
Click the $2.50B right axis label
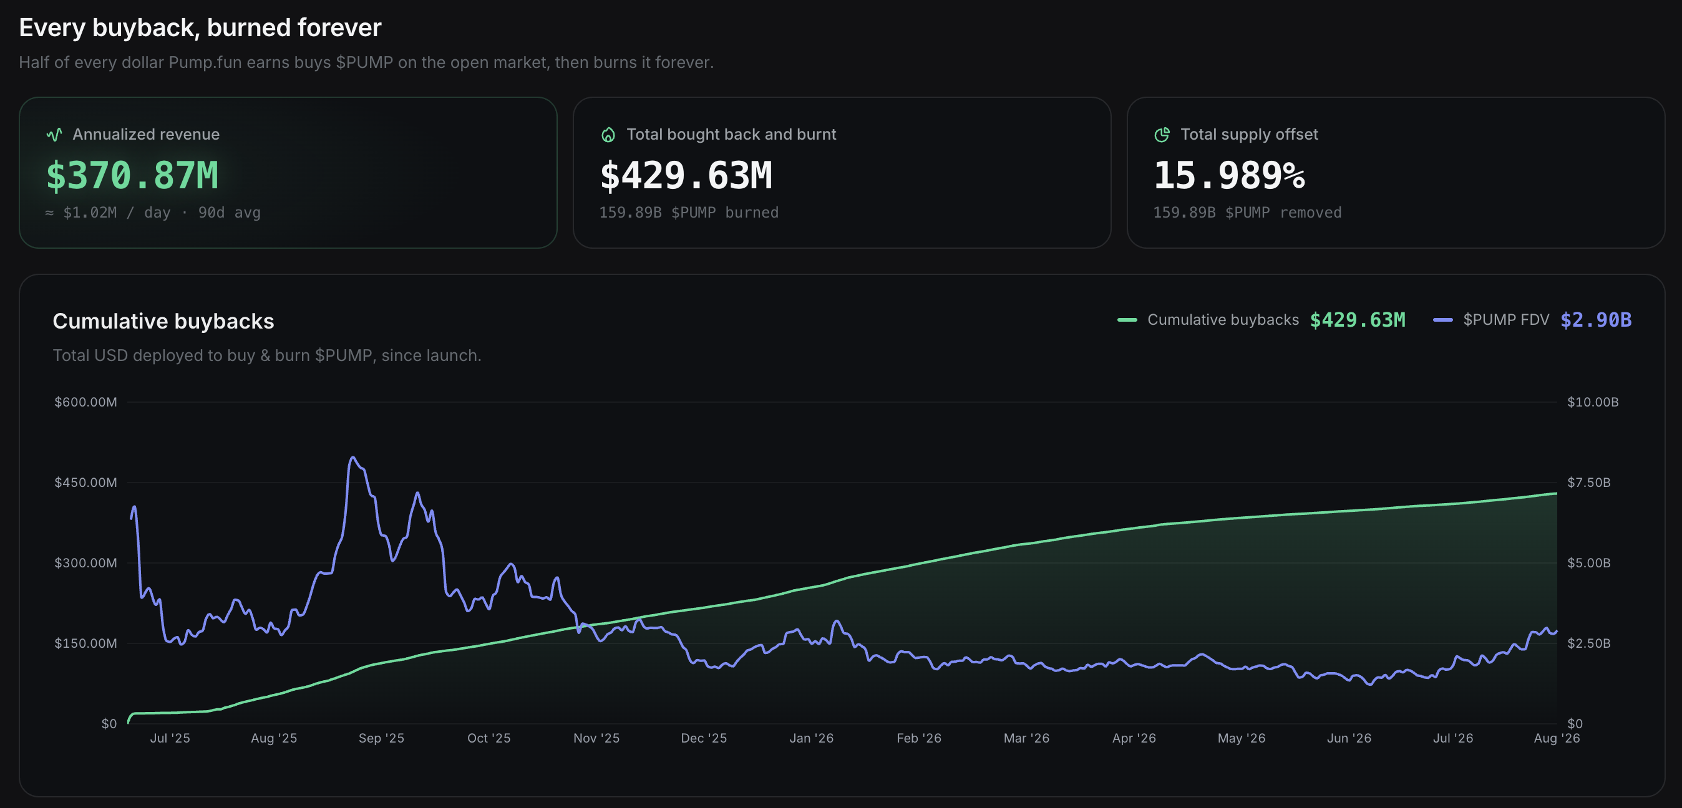[1588, 643]
